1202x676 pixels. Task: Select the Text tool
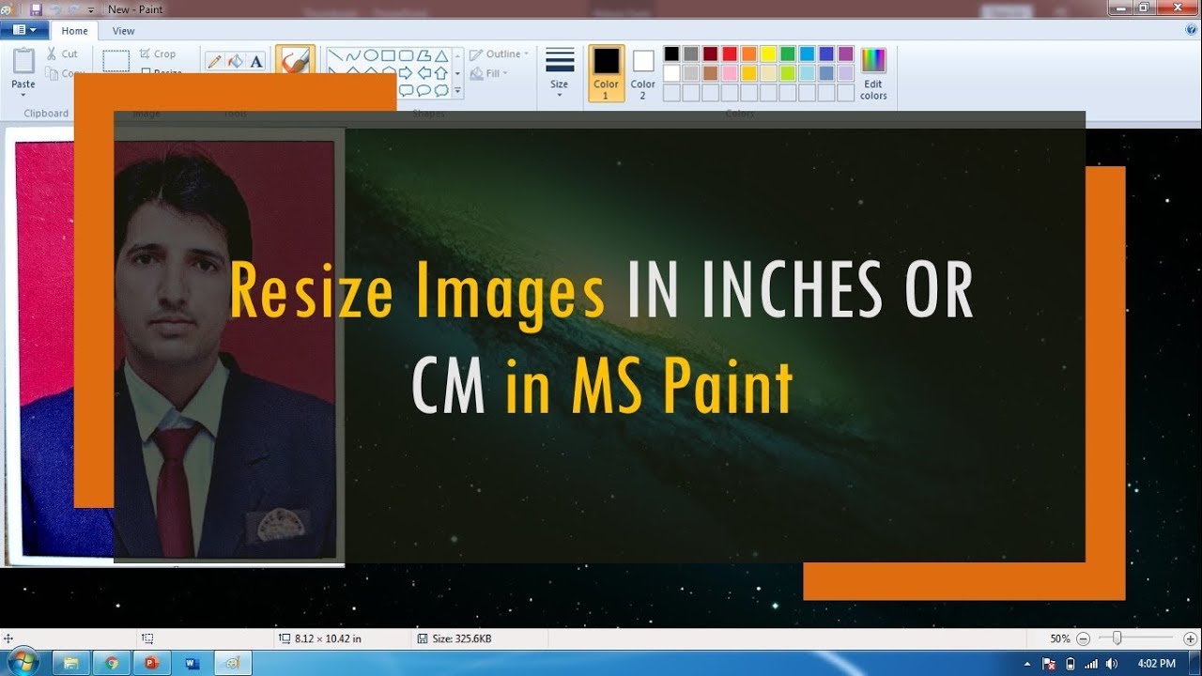[x=256, y=61]
